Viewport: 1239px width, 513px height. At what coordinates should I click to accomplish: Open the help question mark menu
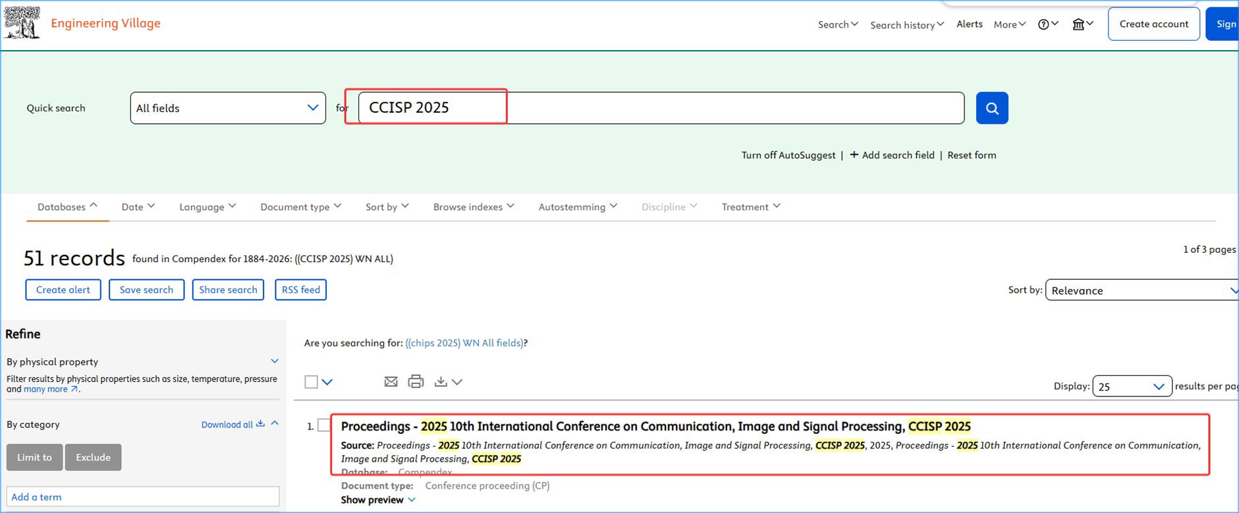1047,24
